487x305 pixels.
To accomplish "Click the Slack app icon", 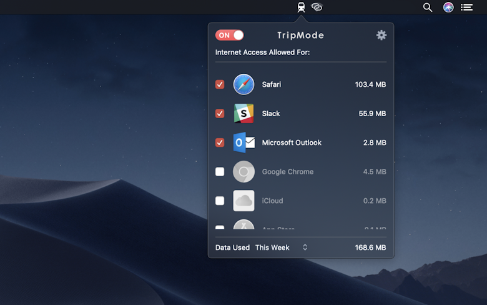I will tap(243, 114).
